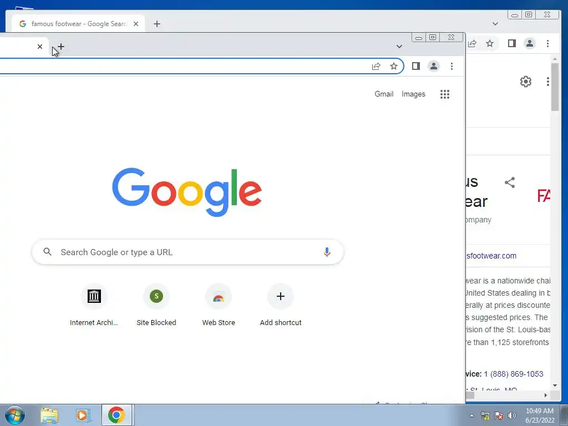Click horizontal scroll right arrow in back window
Screen dimensions: 568x426
coord(546,395)
